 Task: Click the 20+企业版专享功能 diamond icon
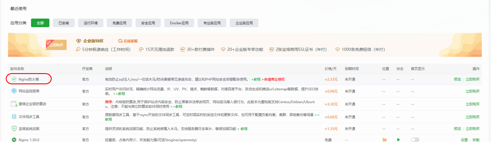223,49
